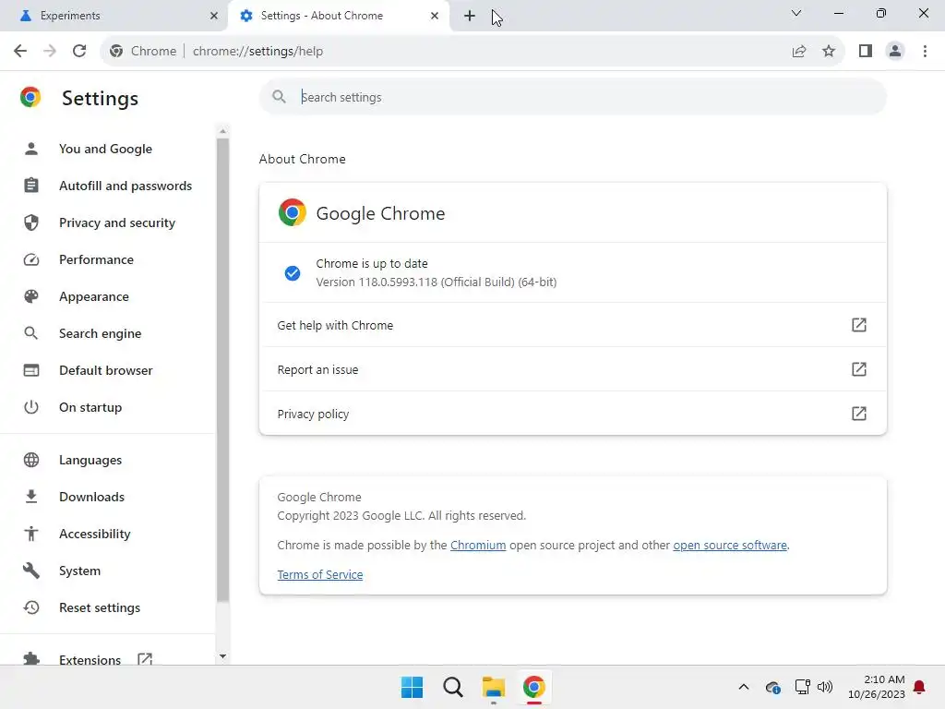The image size is (945, 709).
Task: Open You and Google settings
Action: point(105,149)
